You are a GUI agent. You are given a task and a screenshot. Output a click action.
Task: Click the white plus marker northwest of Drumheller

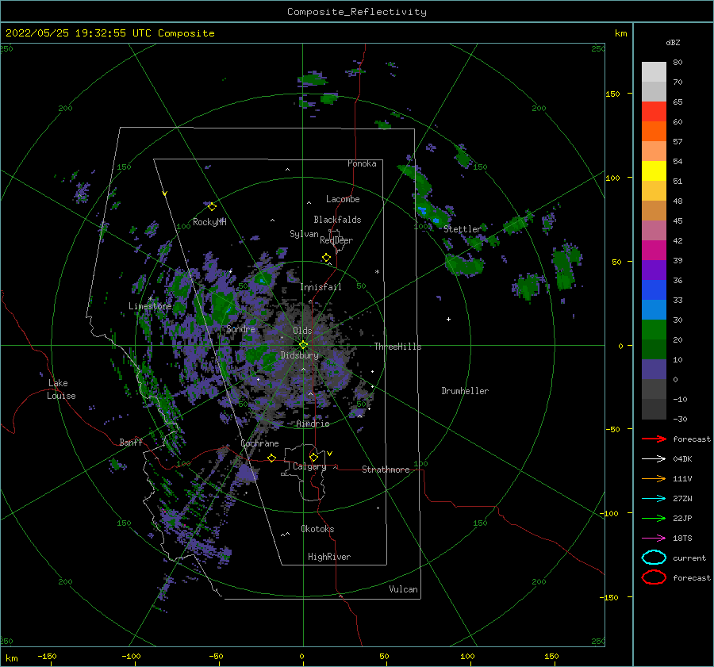coord(448,319)
